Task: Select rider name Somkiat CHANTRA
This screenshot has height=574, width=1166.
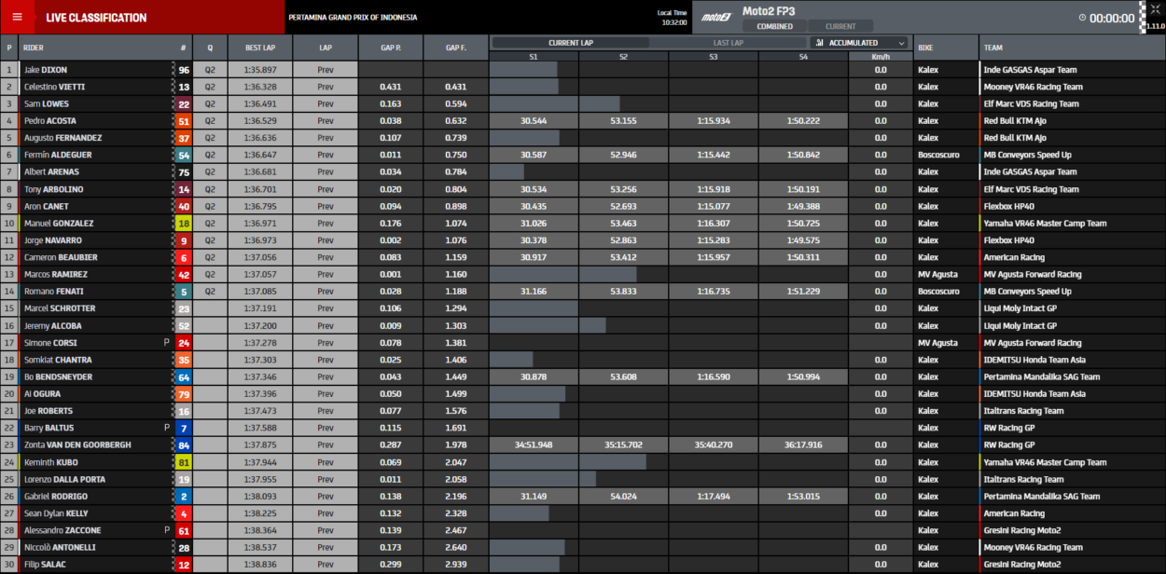Action: click(58, 360)
